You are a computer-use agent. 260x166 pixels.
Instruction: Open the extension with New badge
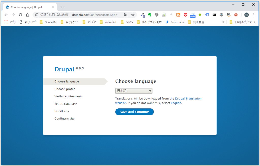click(x=193, y=15)
